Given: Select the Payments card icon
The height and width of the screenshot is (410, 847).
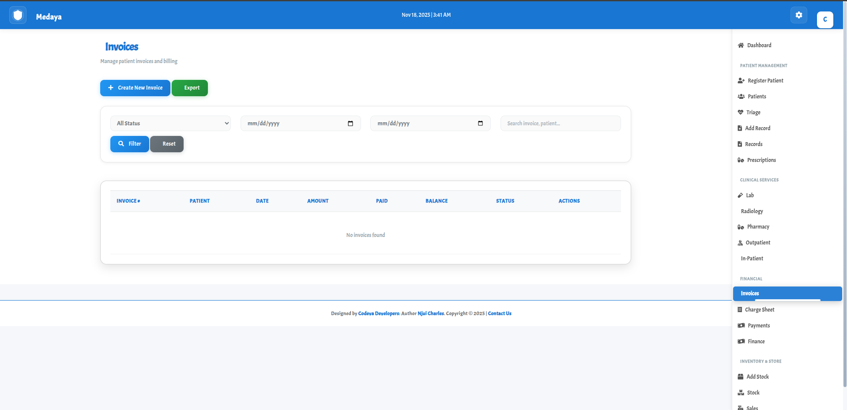Looking at the screenshot, I should pyautogui.click(x=741, y=325).
